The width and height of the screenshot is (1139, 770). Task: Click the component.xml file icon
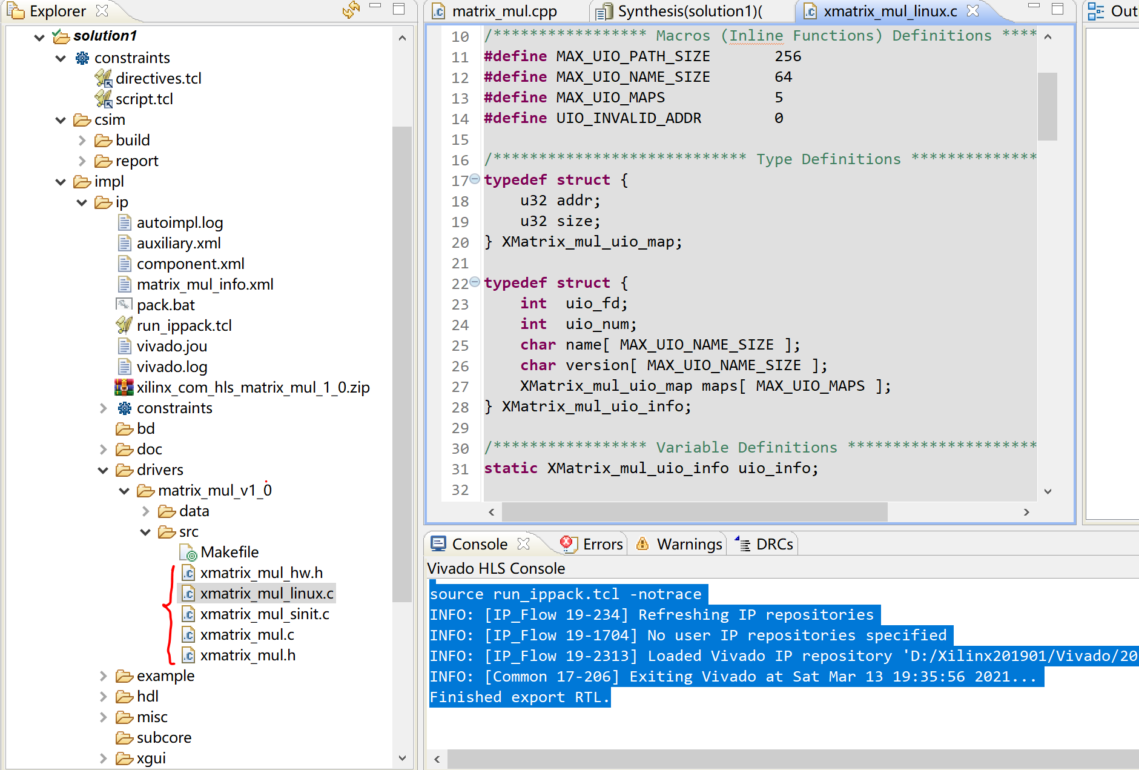(124, 264)
